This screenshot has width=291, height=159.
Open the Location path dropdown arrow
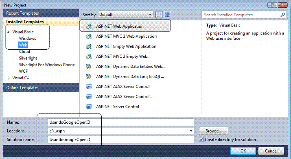tap(191, 131)
